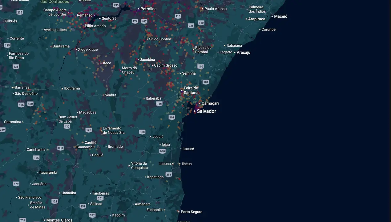
Task: Select the Aracaju city label
Action: click(x=244, y=52)
